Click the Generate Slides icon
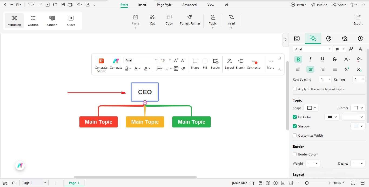Screen dimensions: 369x187 click(x=101, y=61)
